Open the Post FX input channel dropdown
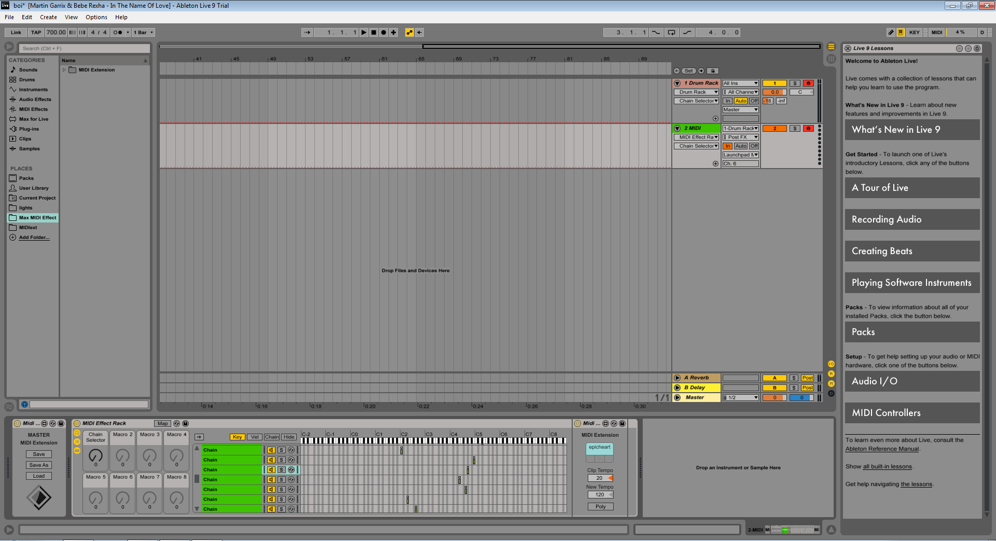The image size is (996, 541). pos(741,137)
